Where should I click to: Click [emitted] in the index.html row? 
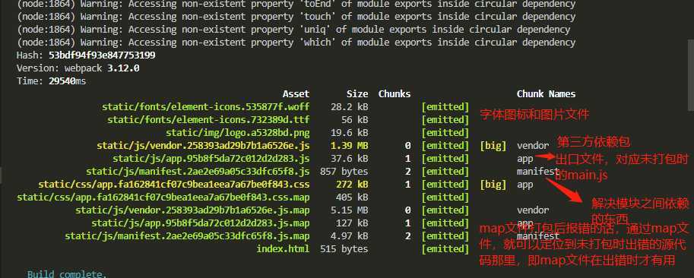click(x=445, y=248)
